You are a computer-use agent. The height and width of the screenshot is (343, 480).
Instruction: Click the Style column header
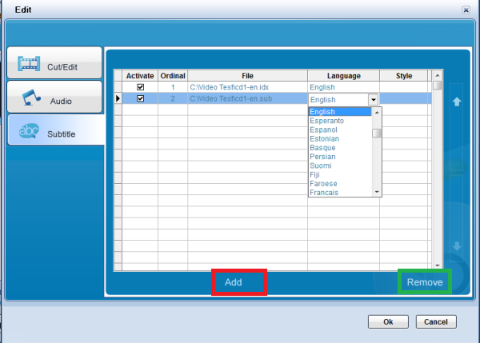point(403,76)
